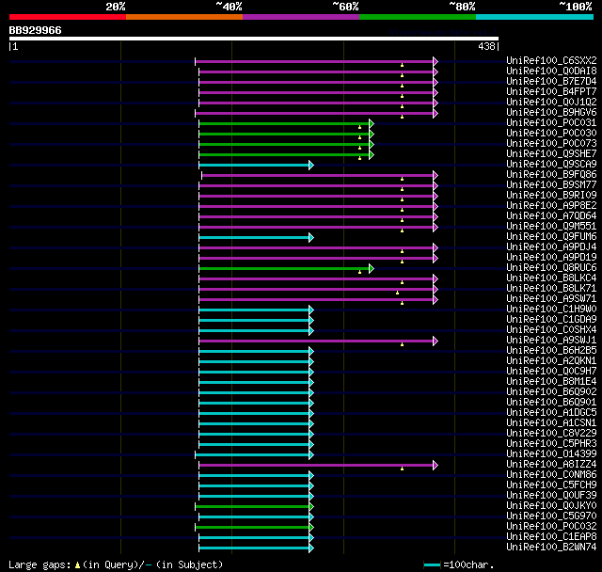Select the UniRef100_B6Q901 label
This screenshot has height=572, width=602.
coord(551,403)
